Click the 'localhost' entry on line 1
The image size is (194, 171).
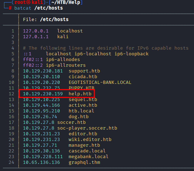click(70, 31)
